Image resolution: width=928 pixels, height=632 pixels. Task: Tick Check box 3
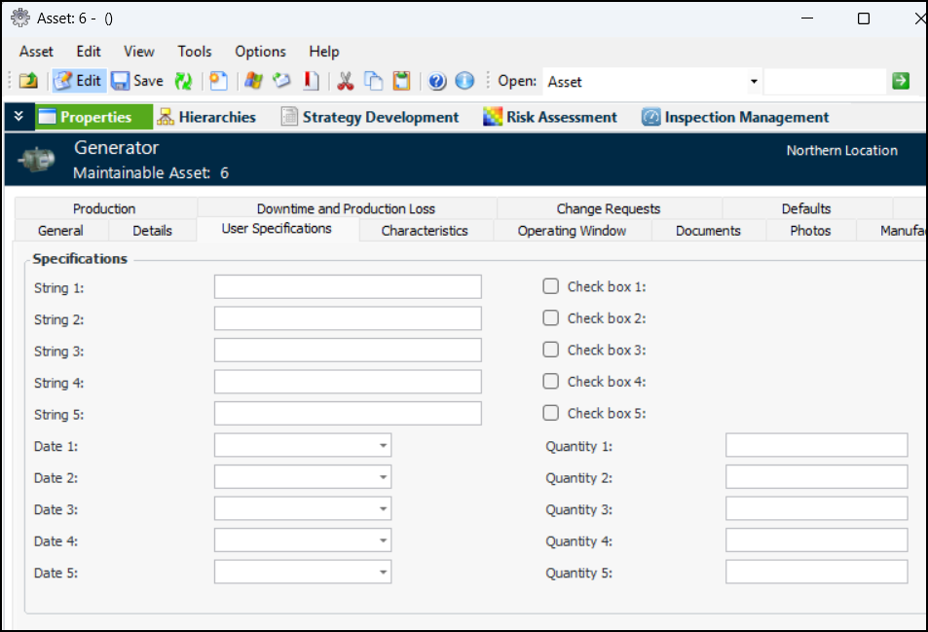[x=551, y=350]
